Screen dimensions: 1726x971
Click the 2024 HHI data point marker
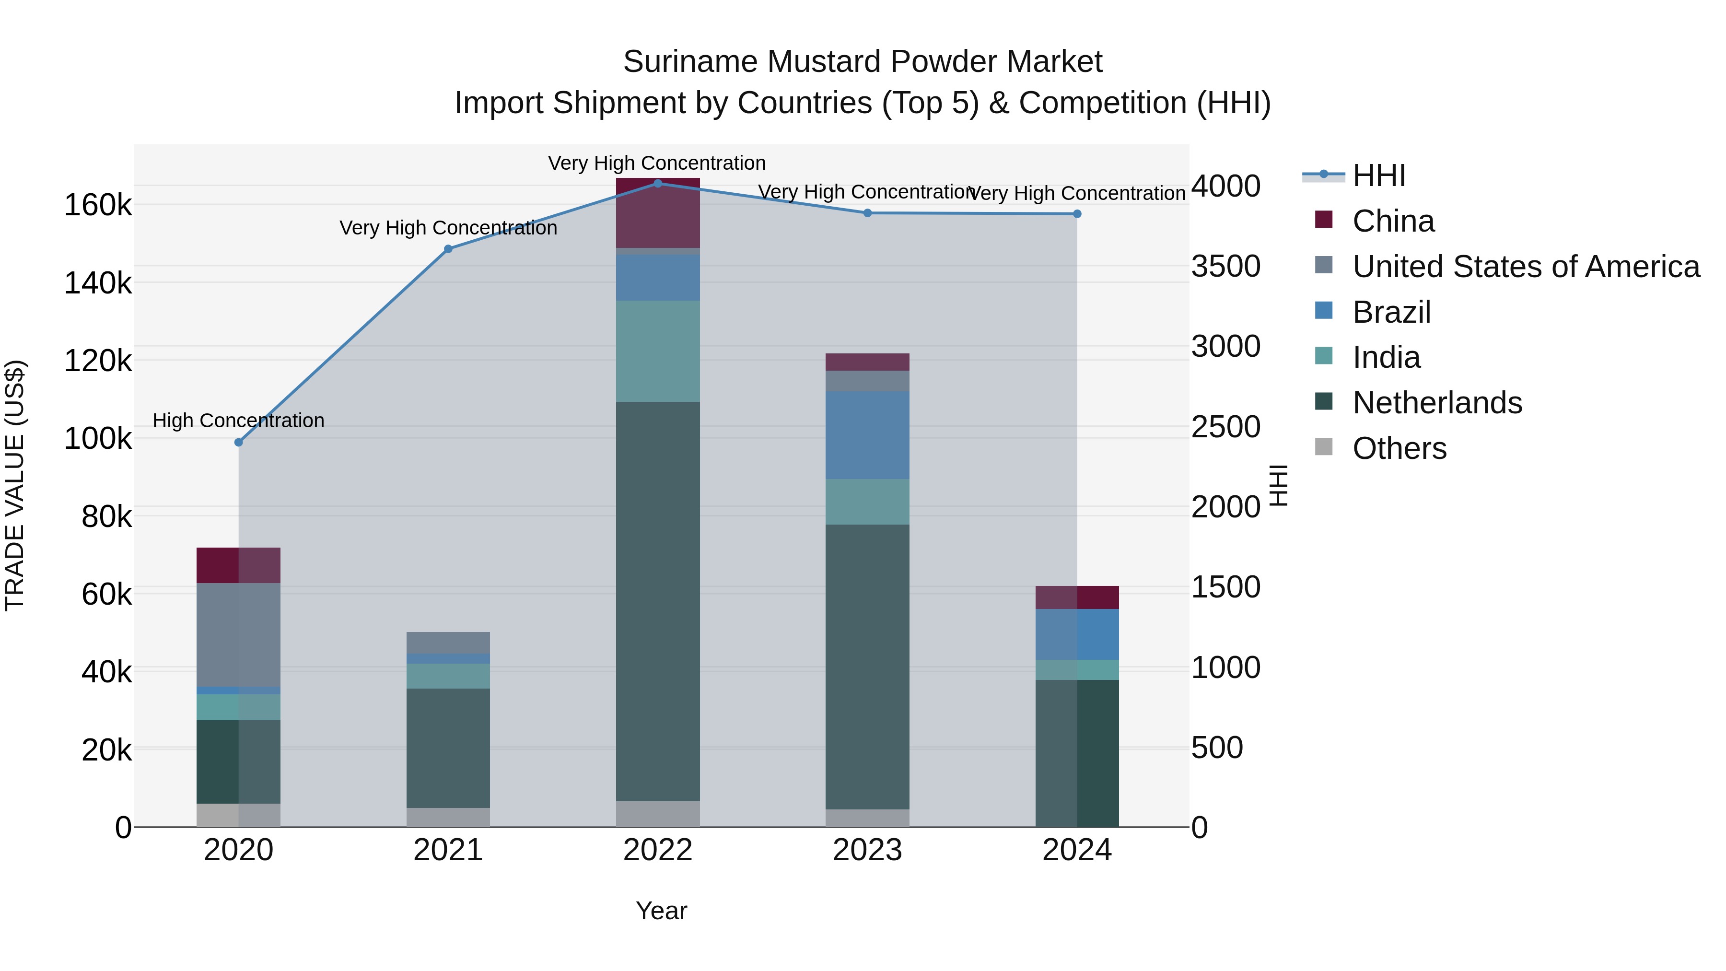(1077, 214)
